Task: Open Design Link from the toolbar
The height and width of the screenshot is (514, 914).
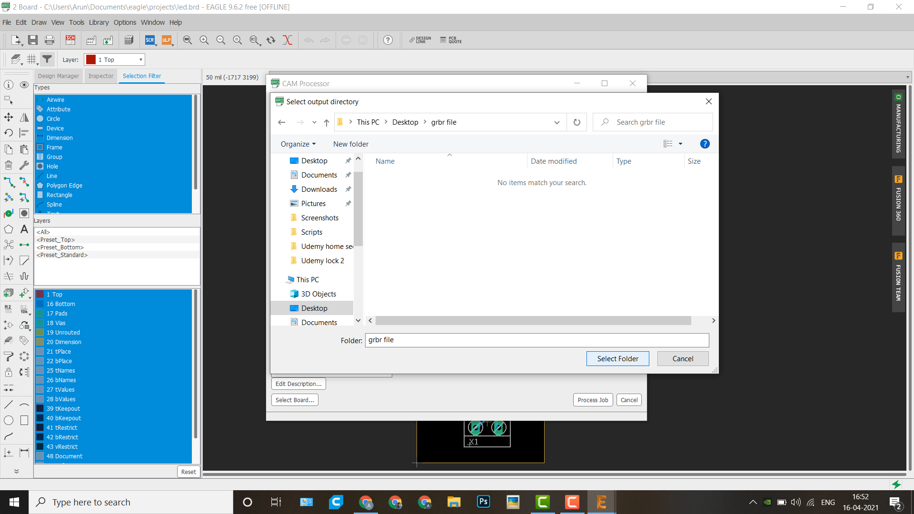Action: point(420,40)
